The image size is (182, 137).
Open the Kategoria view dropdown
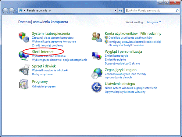tap(154, 22)
